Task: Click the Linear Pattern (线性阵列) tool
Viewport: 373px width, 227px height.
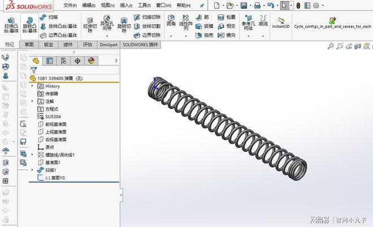Action: coord(186,23)
